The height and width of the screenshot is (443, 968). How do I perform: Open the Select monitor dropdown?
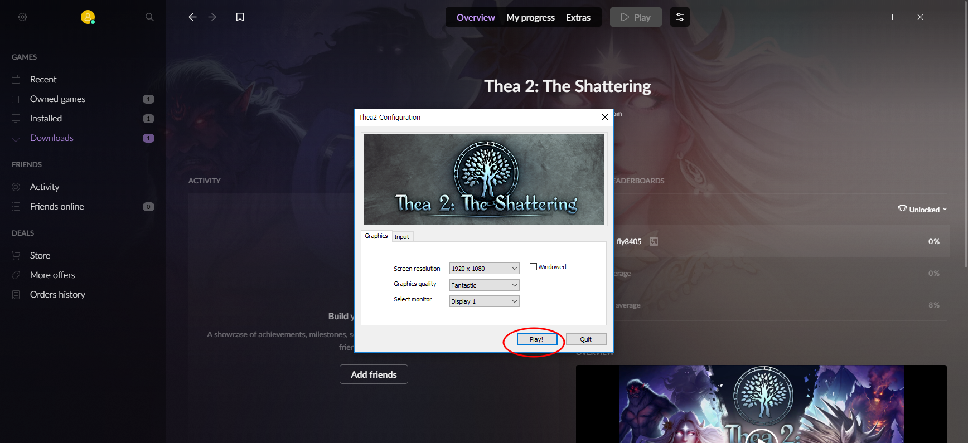point(485,301)
